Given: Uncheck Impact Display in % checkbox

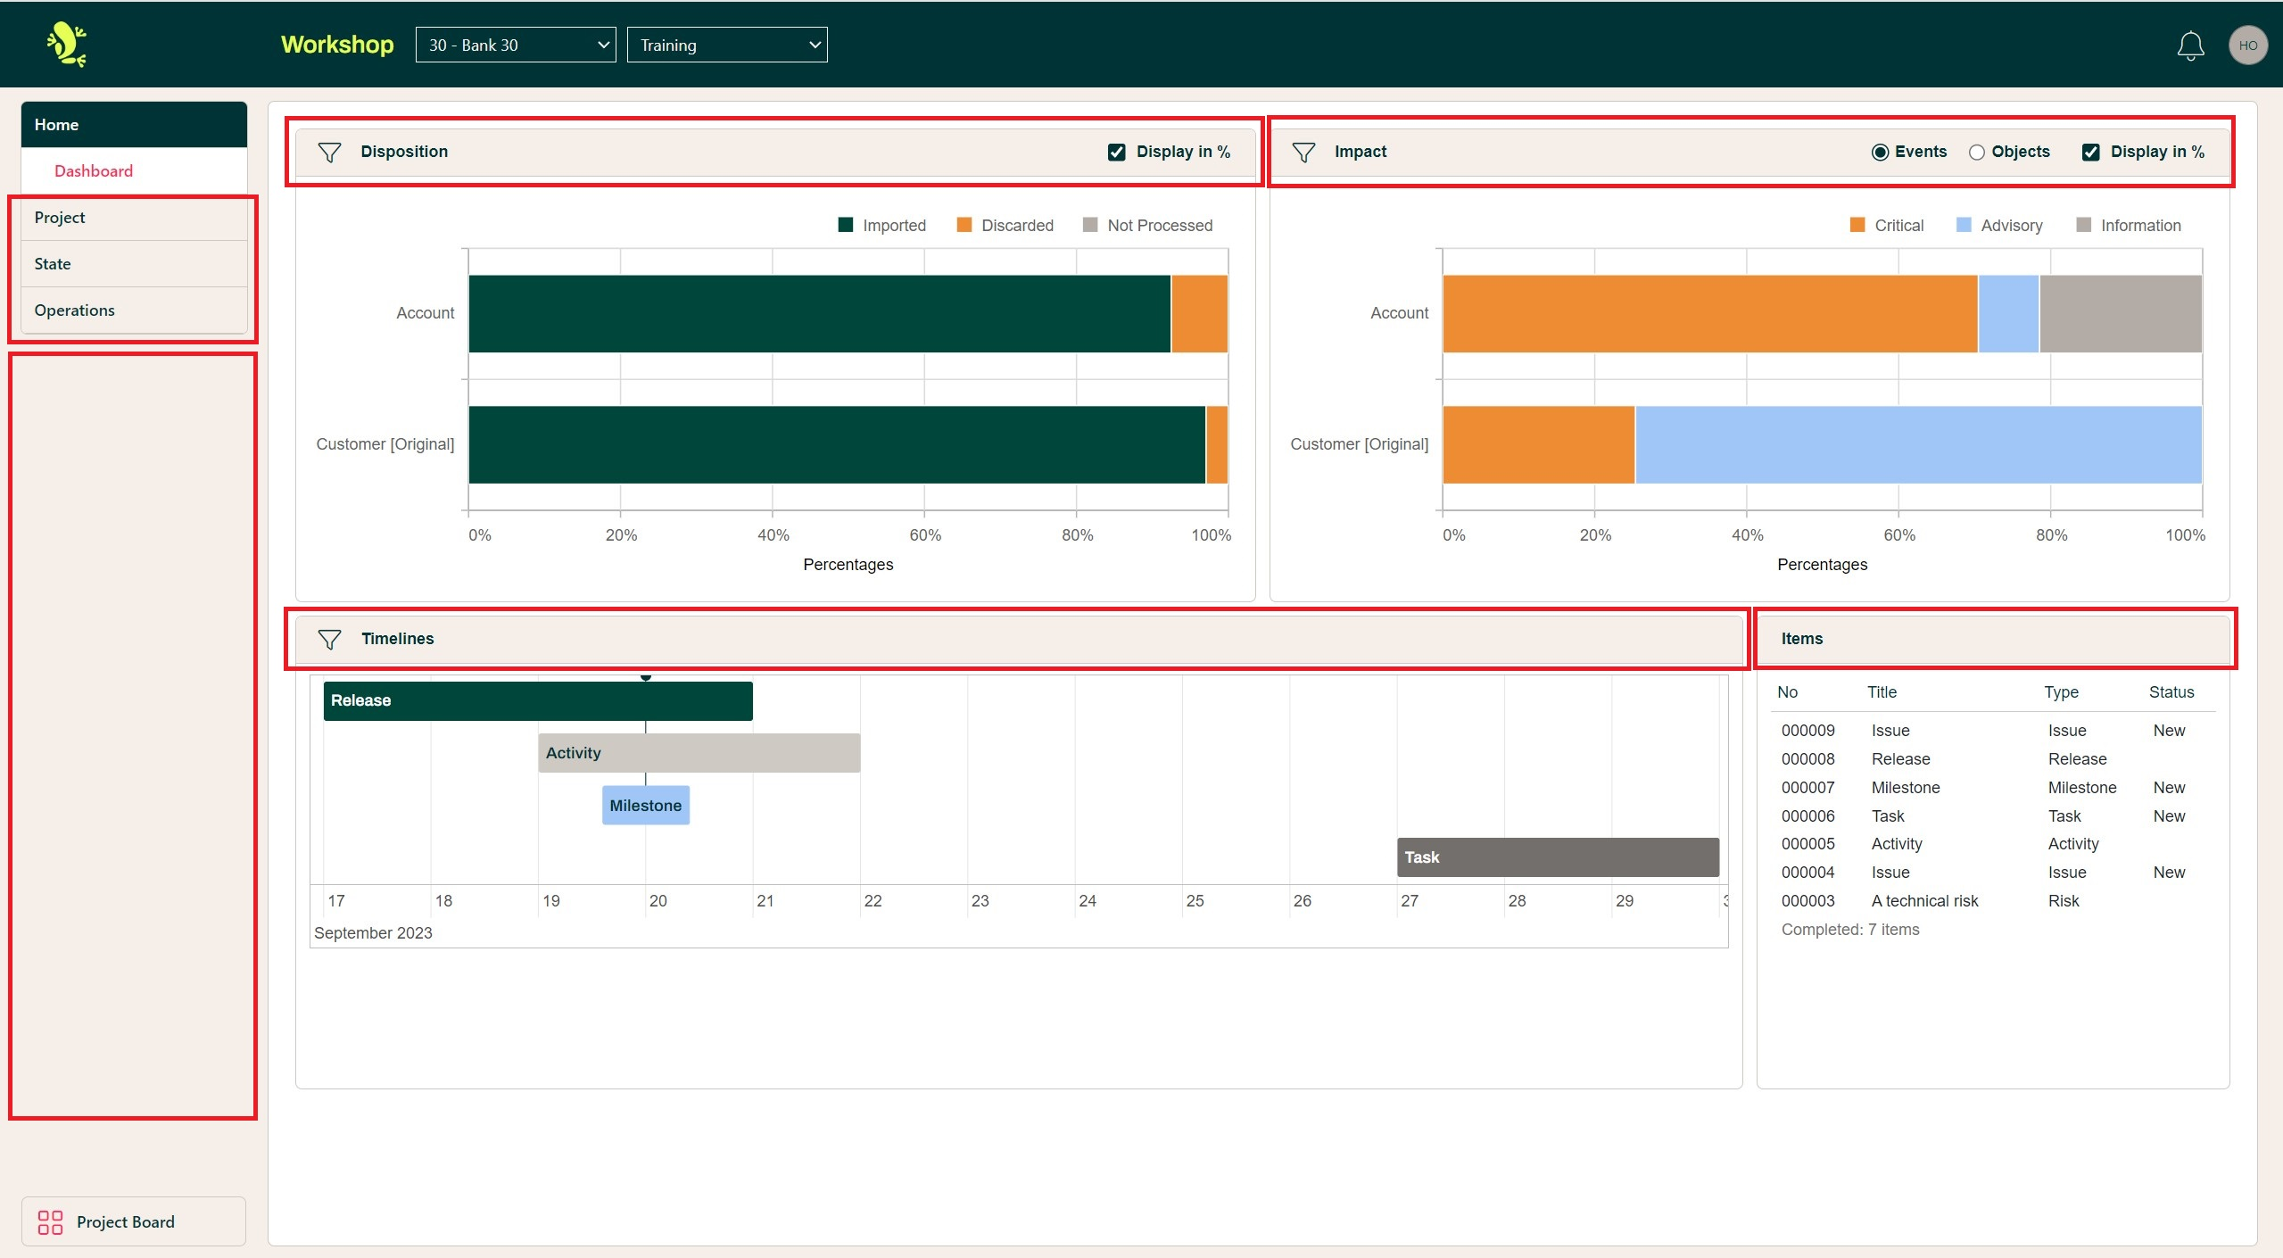Looking at the screenshot, I should [x=2090, y=153].
